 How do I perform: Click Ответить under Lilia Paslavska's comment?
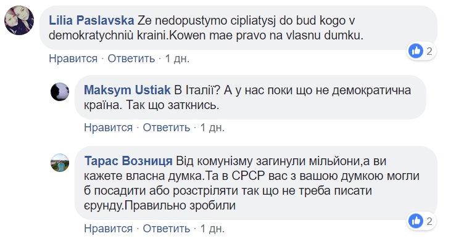click(131, 59)
